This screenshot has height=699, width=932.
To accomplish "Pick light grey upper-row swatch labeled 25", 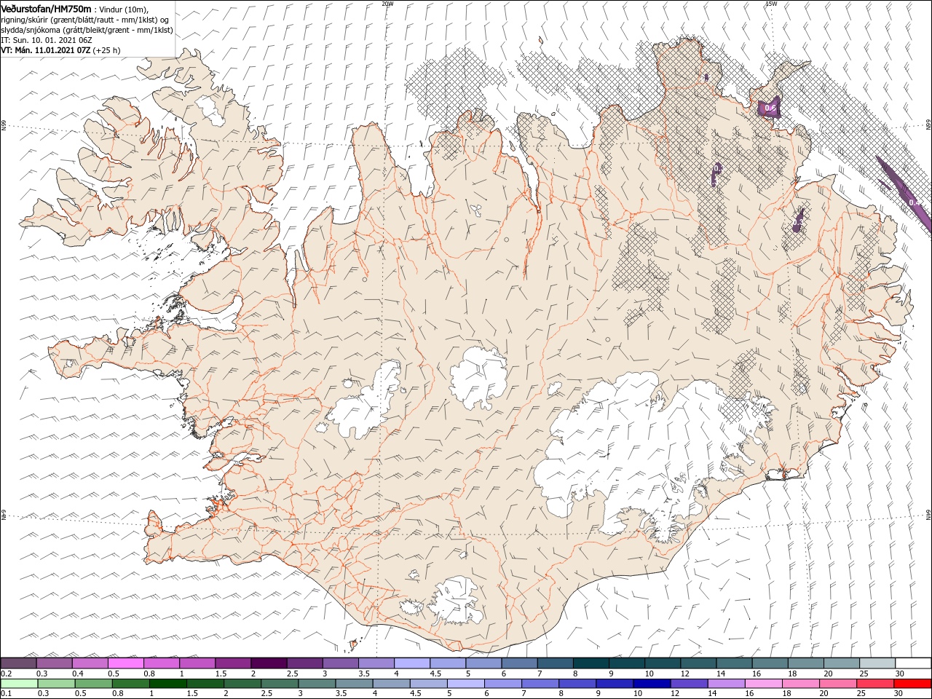I will pyautogui.click(x=877, y=663).
